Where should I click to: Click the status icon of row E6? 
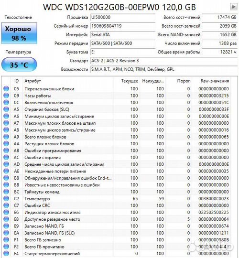point(6,212)
